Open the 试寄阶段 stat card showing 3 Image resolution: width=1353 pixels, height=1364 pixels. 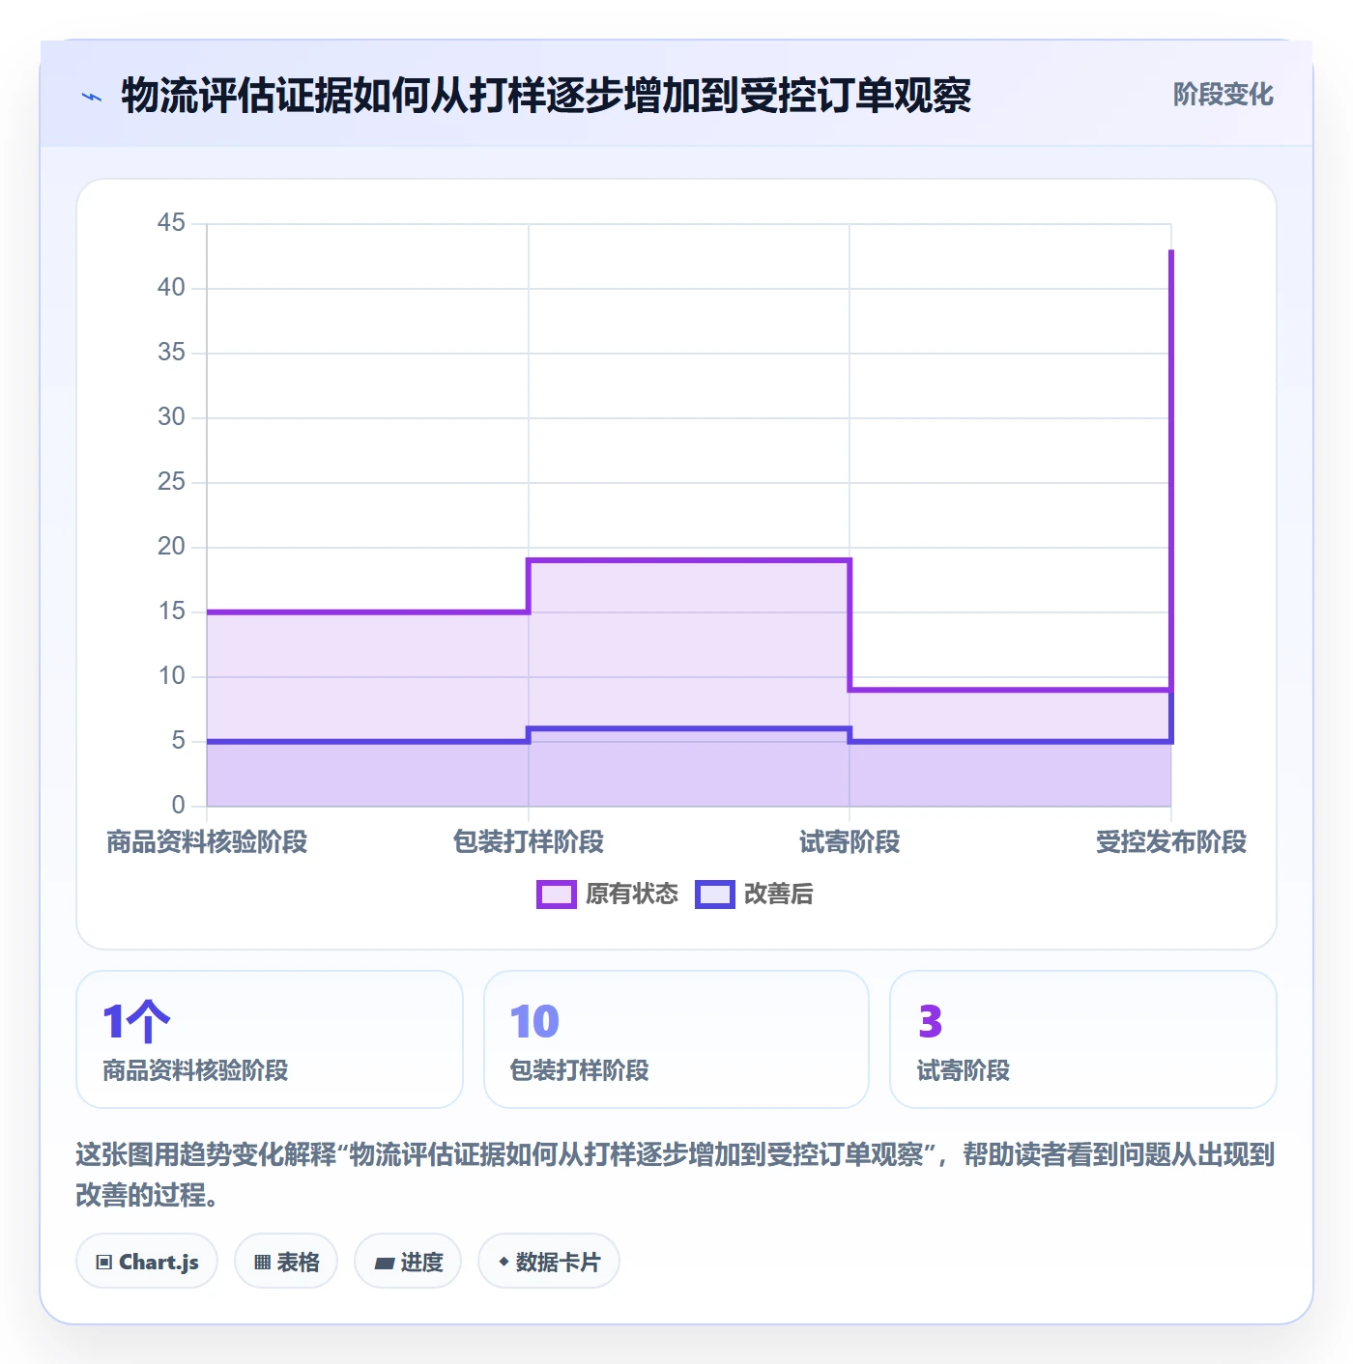1083,1040
